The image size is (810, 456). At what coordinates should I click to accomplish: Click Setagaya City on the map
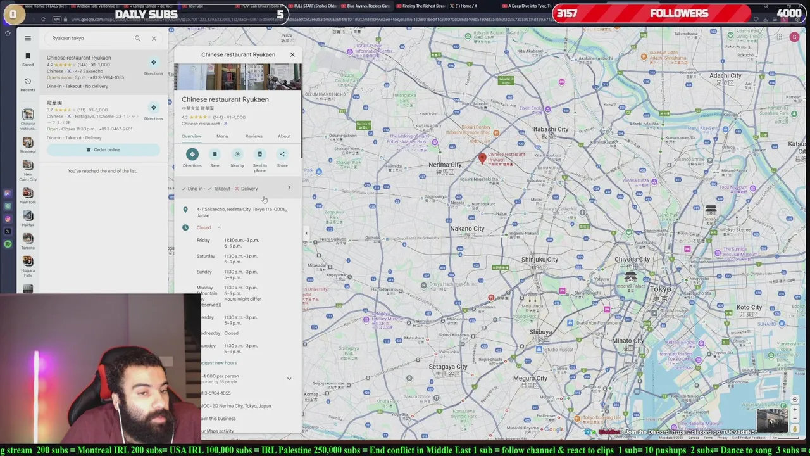click(x=448, y=367)
